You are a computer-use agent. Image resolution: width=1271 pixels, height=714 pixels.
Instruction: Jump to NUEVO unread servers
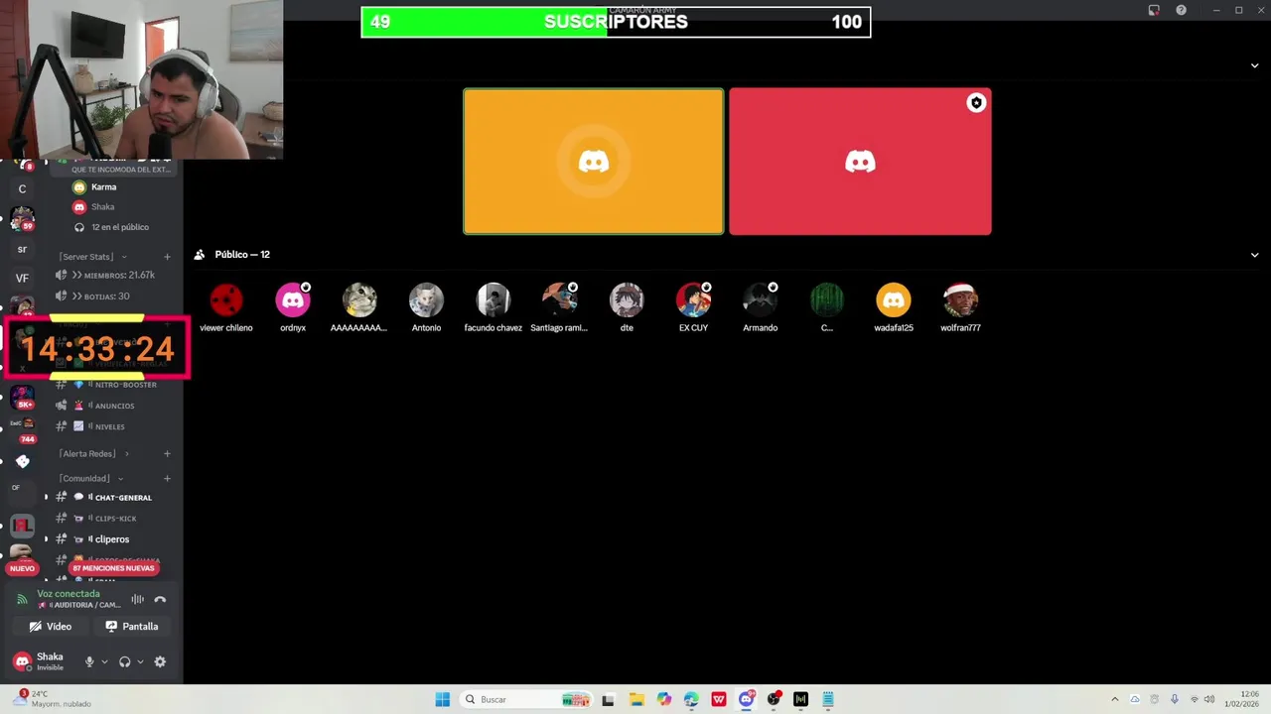pyautogui.click(x=22, y=568)
